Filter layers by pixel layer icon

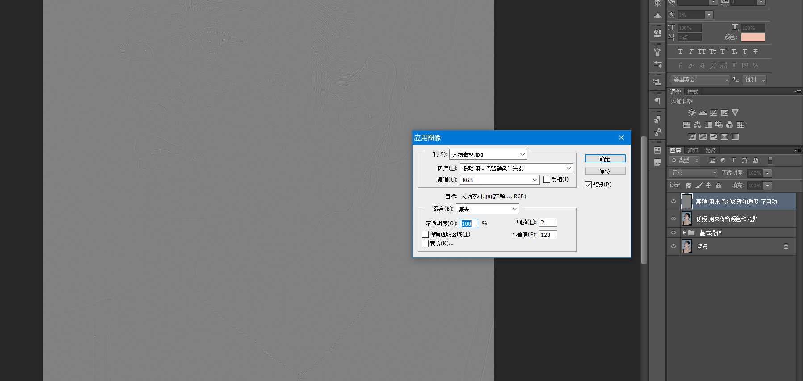click(x=712, y=160)
